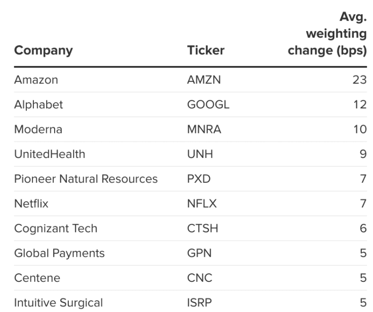The width and height of the screenshot is (373, 312).
Task: Select the Moderna company name
Action: point(38,130)
